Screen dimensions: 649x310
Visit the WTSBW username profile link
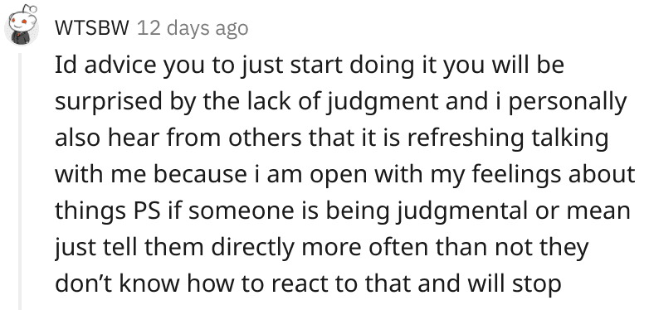[x=92, y=28]
